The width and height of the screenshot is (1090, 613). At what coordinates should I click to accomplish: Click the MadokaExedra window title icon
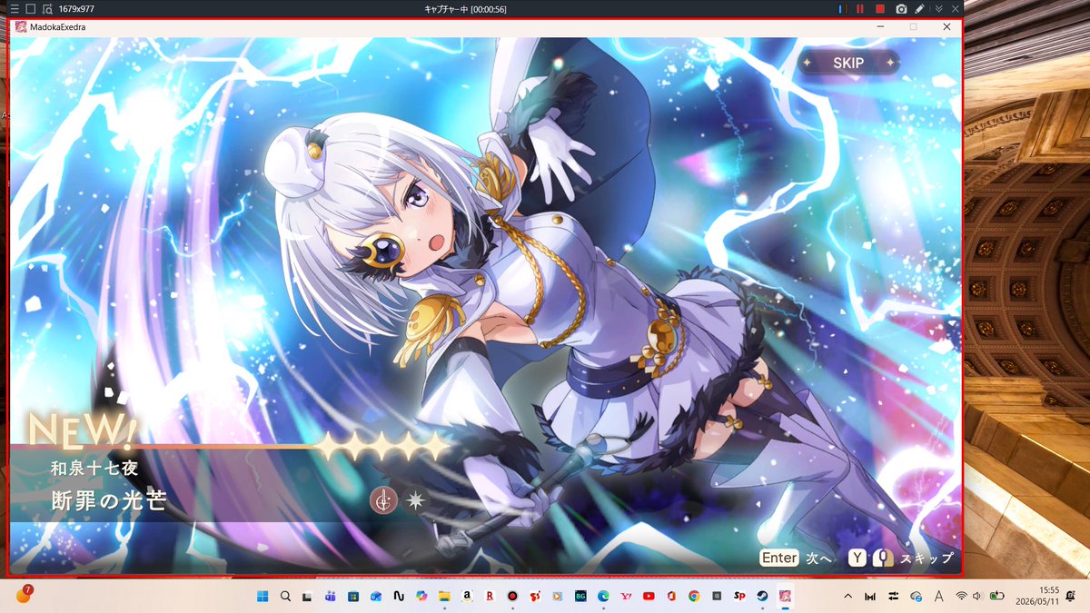[x=20, y=26]
